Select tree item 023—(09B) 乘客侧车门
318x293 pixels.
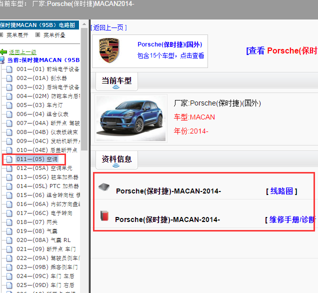(x=47, y=267)
